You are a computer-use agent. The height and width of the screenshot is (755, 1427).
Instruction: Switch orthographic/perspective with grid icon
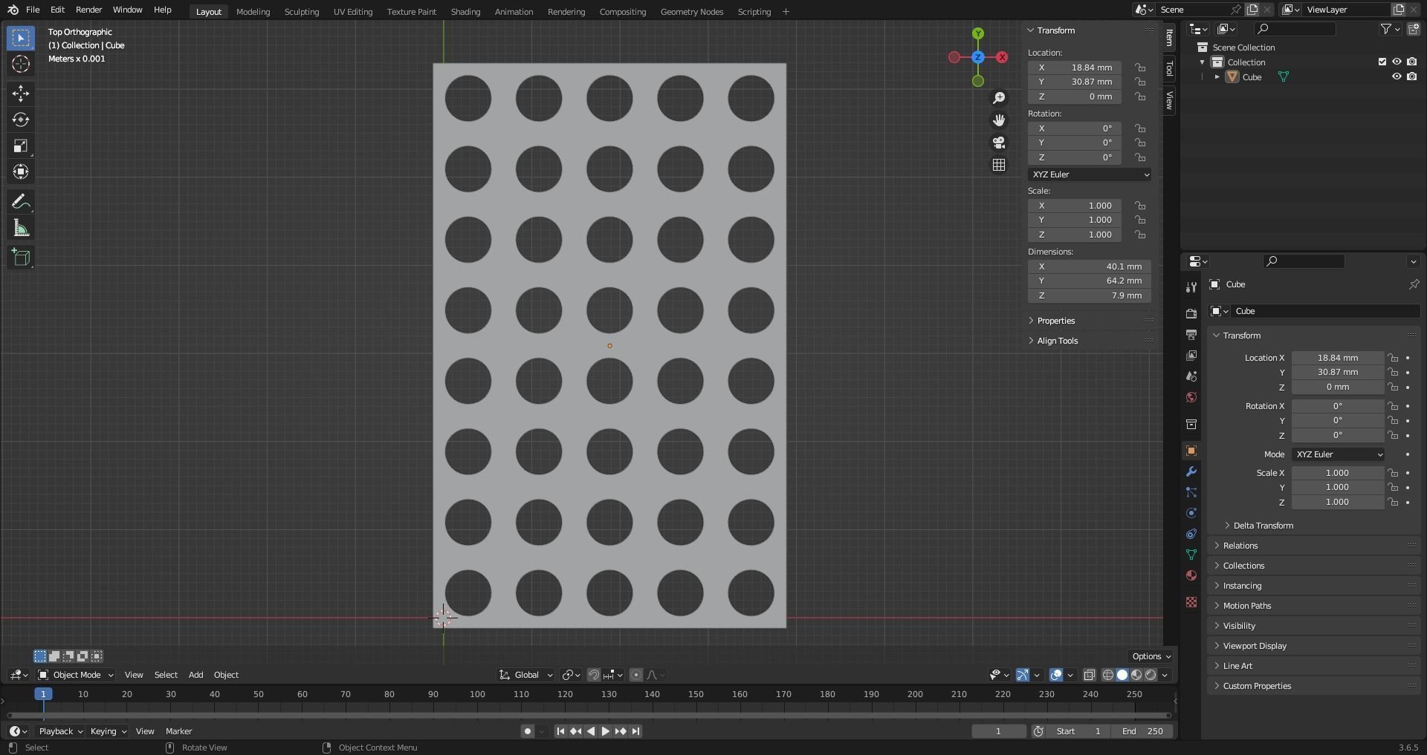pyautogui.click(x=999, y=165)
